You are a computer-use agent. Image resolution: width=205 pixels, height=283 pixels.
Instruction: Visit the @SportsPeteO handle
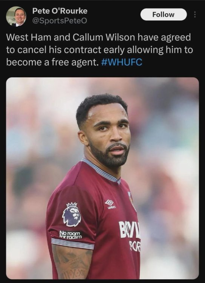click(60, 21)
